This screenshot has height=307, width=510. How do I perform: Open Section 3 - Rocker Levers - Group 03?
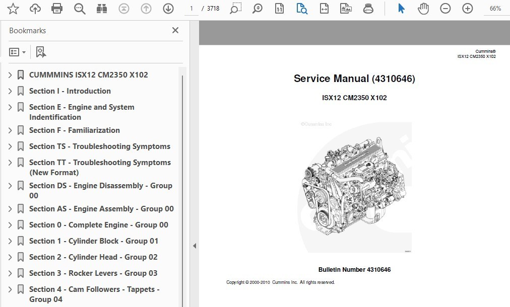pos(93,273)
